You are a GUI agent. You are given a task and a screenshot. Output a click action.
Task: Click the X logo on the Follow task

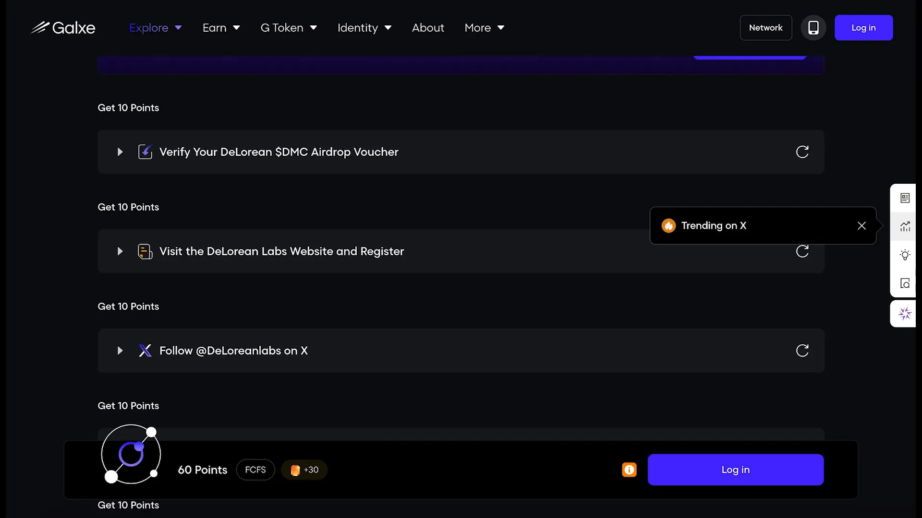tap(145, 351)
